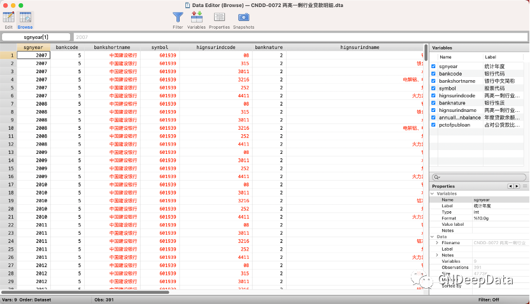Uncheck the hignsurindname variable checkbox

[x=433, y=110]
